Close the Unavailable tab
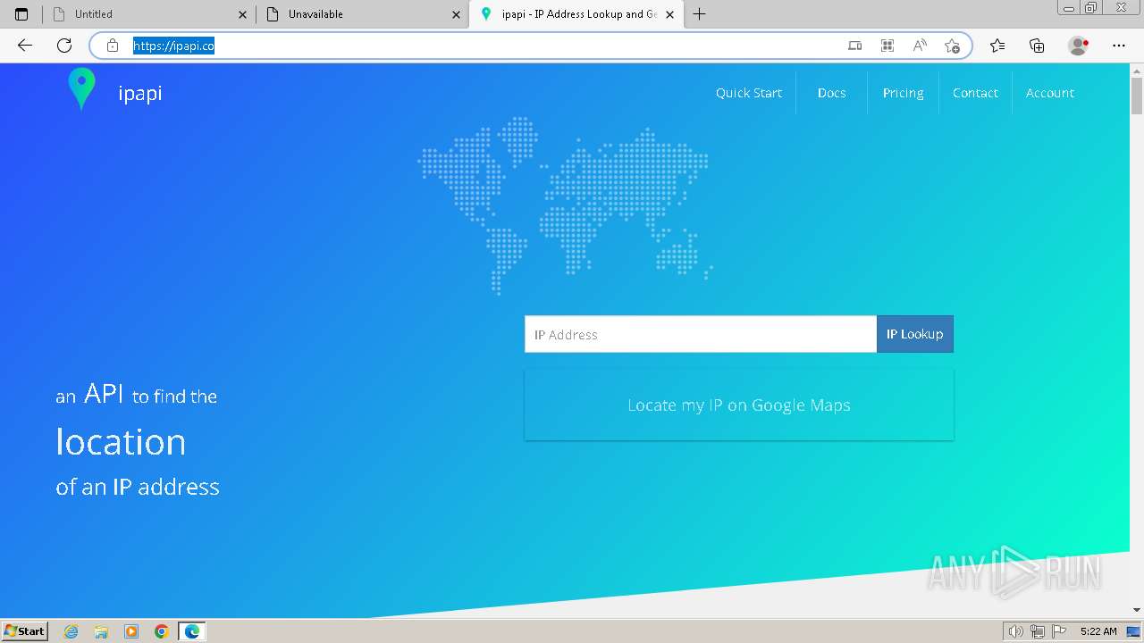The height and width of the screenshot is (643, 1144). point(456,14)
